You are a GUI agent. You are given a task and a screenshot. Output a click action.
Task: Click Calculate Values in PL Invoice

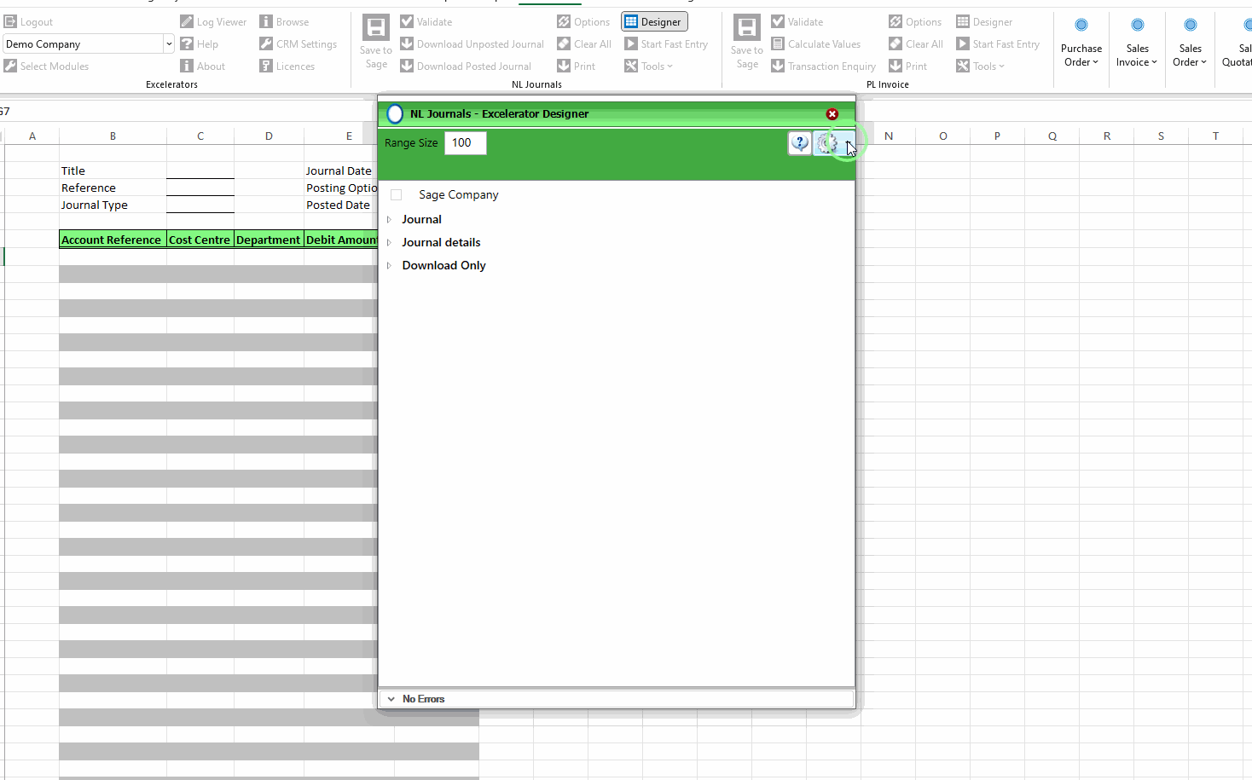coord(815,44)
